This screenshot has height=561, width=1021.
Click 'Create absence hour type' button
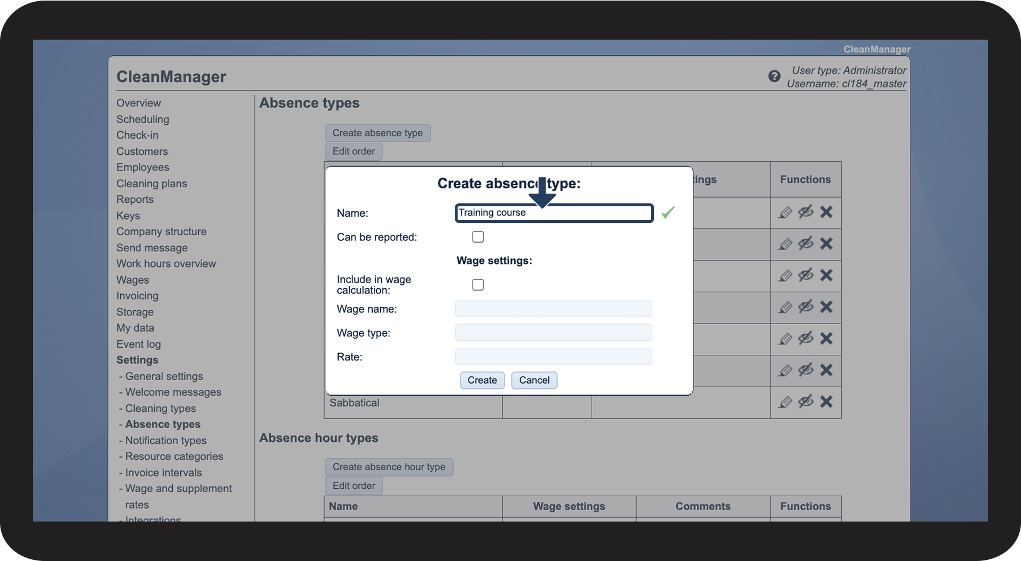coord(388,467)
